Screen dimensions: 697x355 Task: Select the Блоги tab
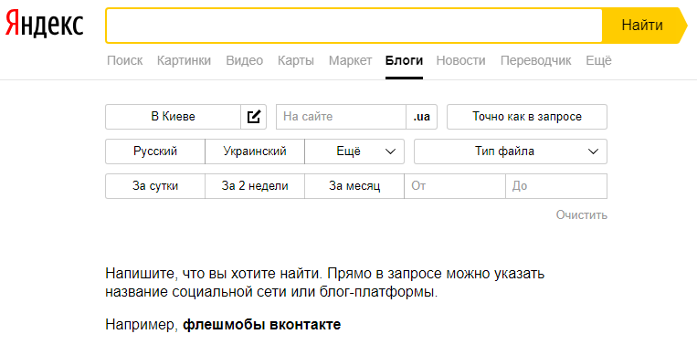click(x=404, y=60)
